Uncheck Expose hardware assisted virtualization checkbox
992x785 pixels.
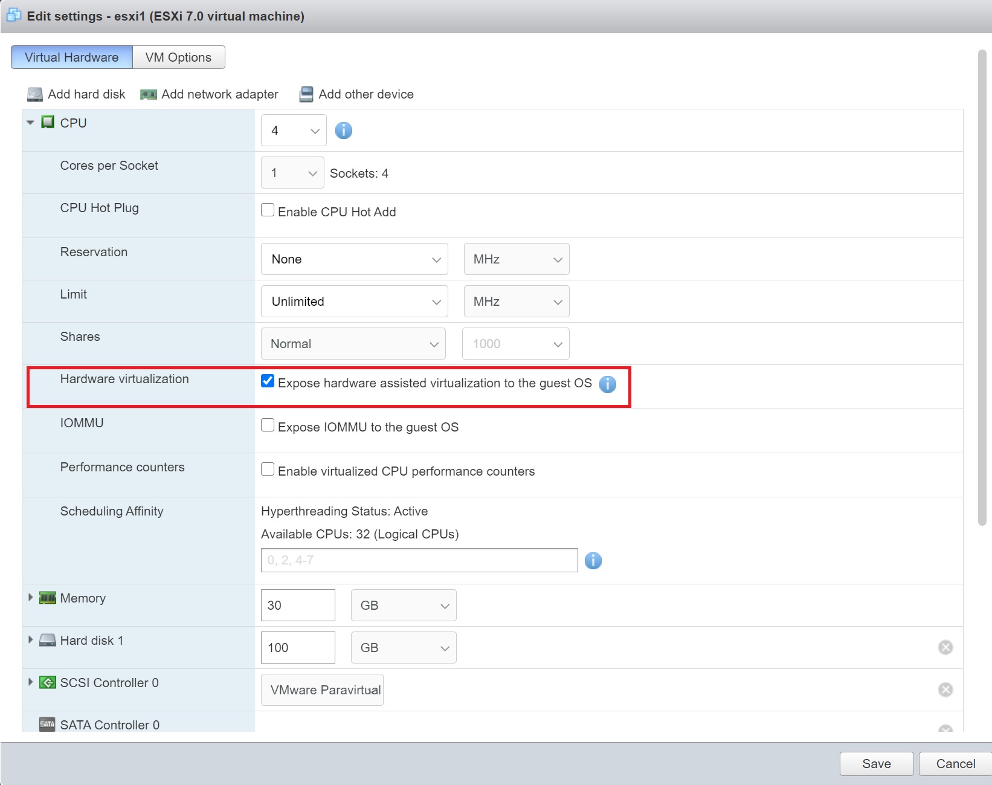[x=268, y=381]
